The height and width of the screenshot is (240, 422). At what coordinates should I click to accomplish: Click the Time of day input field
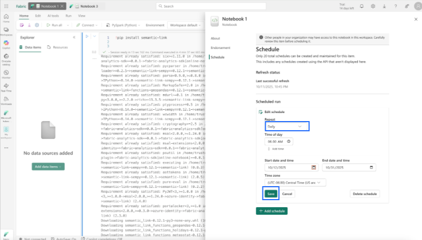(279, 142)
